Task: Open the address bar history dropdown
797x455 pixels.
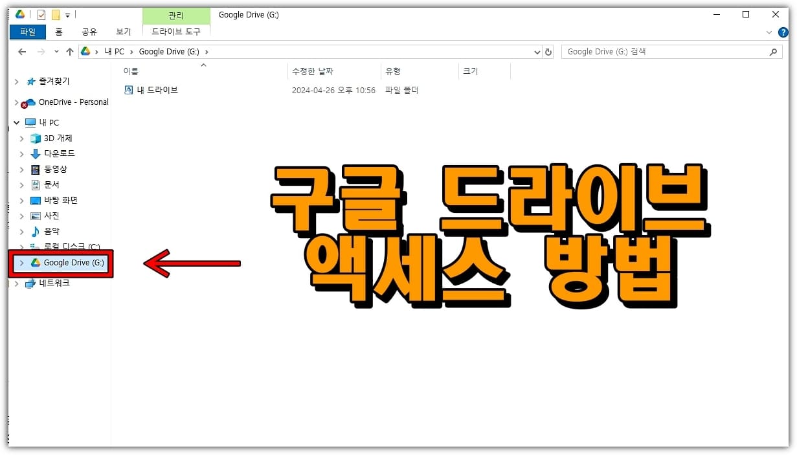Action: [x=537, y=51]
